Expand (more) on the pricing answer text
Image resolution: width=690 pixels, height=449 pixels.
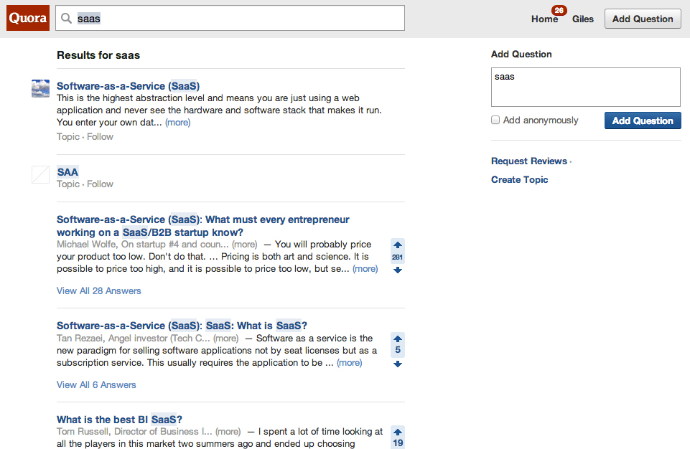tap(365, 269)
